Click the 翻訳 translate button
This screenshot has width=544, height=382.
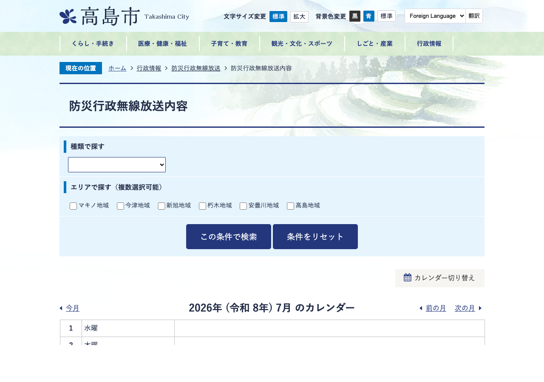tap(474, 16)
